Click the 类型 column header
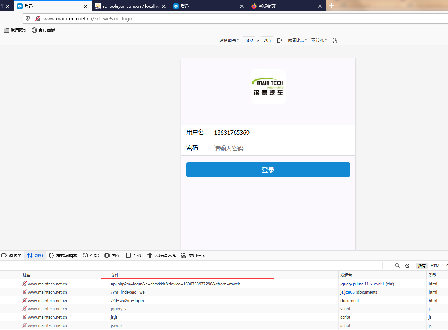Image resolution: width=448 pixels, height=330 pixels. click(437, 275)
